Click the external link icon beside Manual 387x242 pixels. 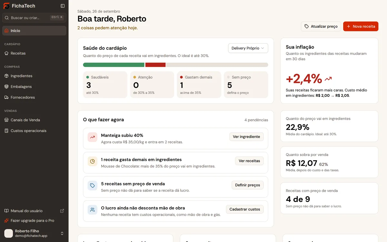(x=62, y=211)
